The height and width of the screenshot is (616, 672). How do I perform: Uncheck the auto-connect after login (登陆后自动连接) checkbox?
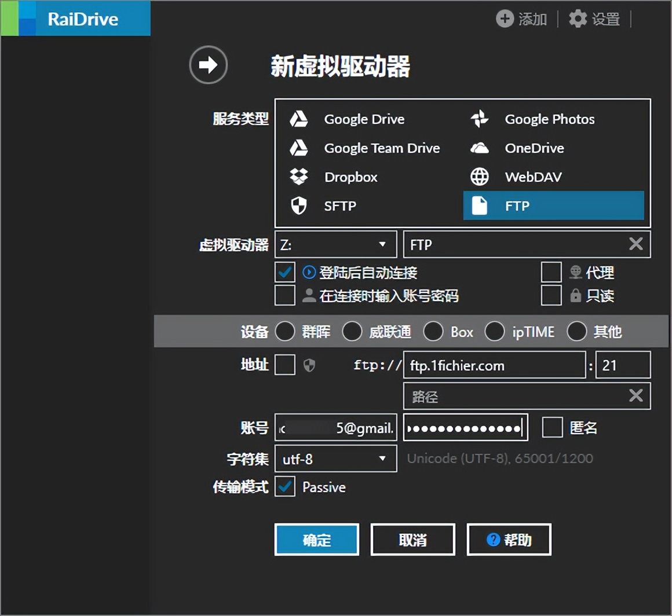coord(285,272)
